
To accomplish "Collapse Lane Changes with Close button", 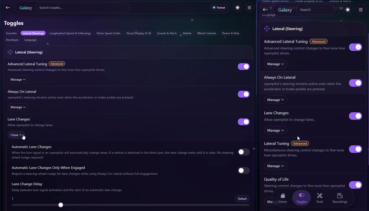I will (x=16, y=135).
